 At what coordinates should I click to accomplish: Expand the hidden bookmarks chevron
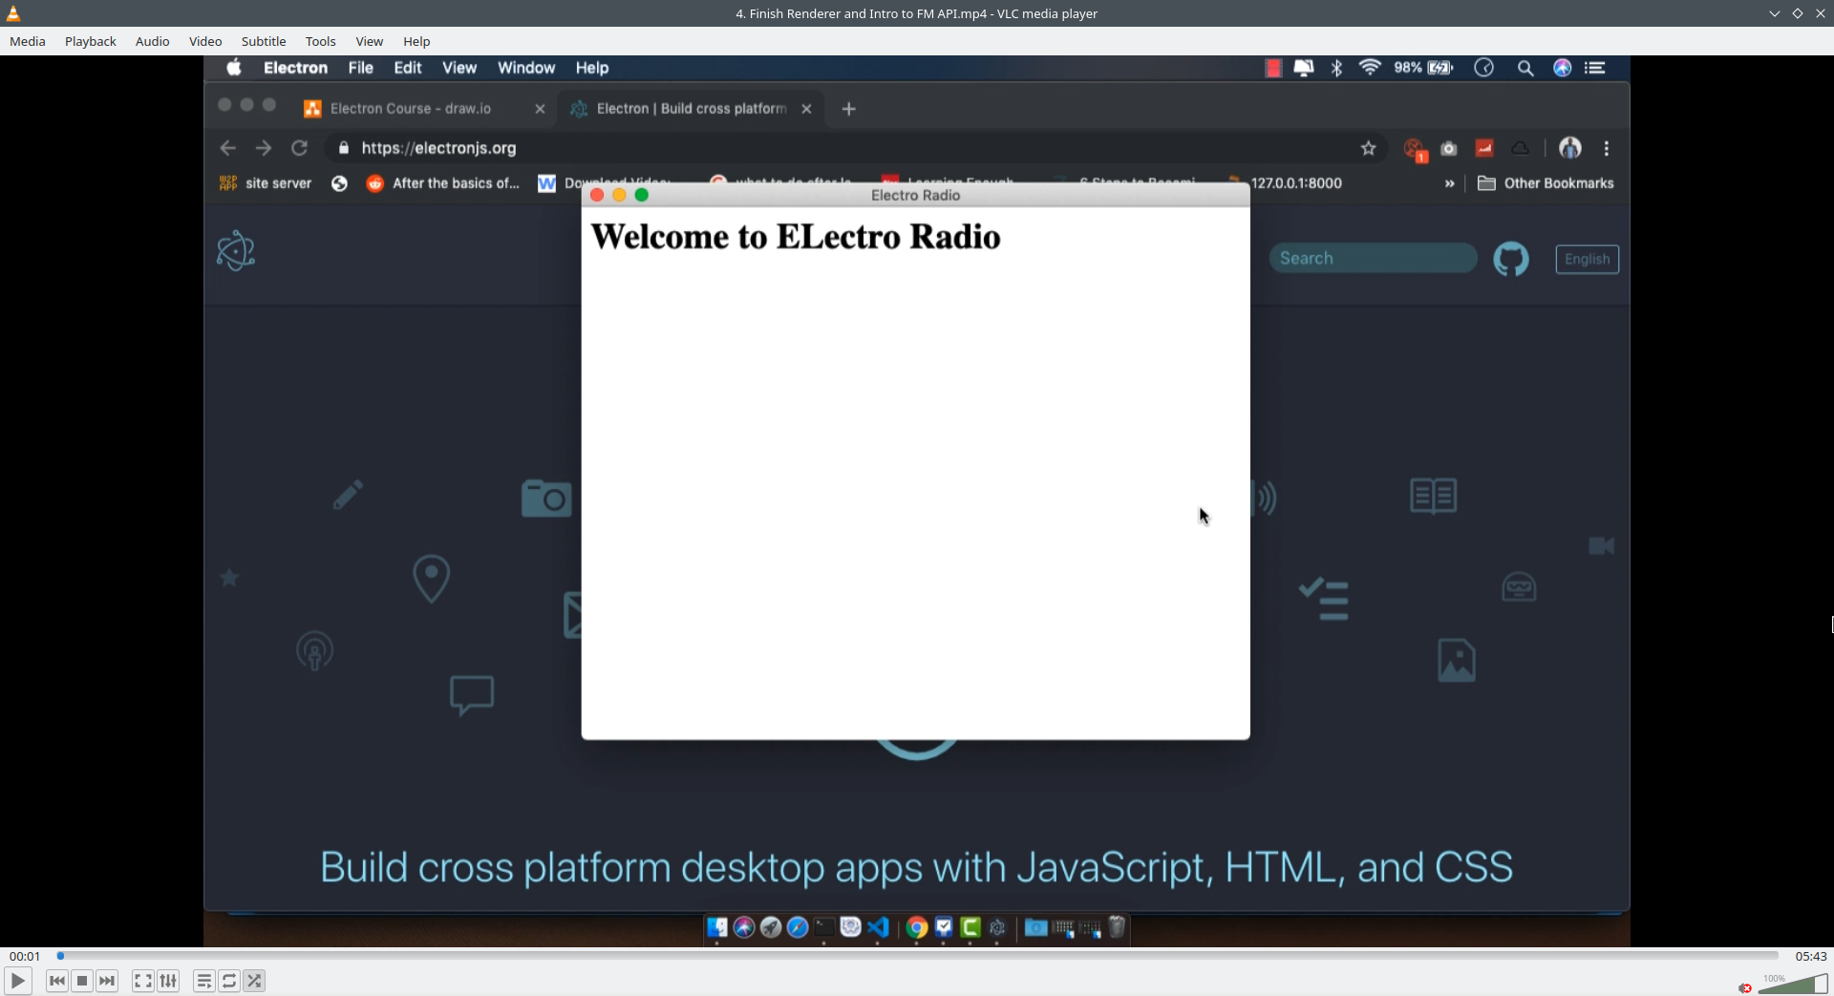click(x=1450, y=183)
